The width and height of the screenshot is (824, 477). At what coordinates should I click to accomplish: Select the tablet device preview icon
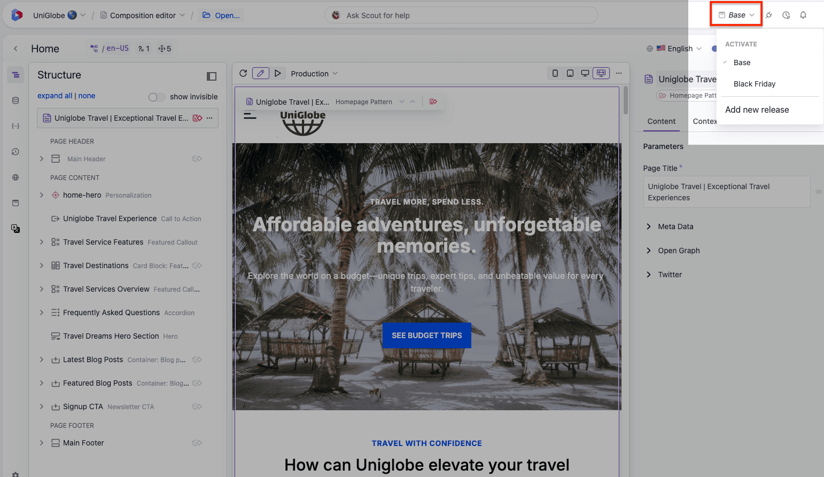[x=570, y=73]
